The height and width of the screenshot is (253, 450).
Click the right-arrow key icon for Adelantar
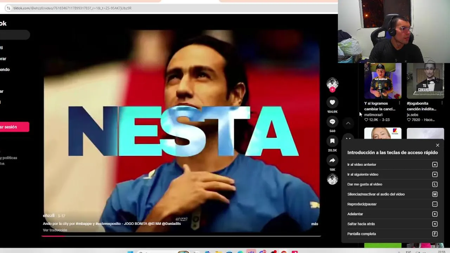[x=435, y=214]
